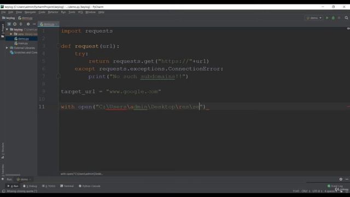Open Project panel gear options
The image size is (350, 197).
coord(28,24)
